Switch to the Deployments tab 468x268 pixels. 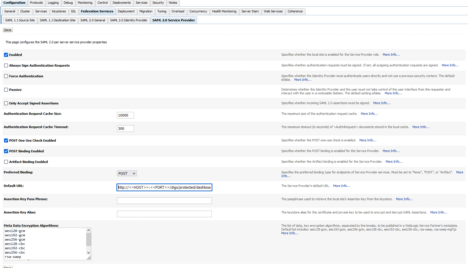click(x=122, y=3)
